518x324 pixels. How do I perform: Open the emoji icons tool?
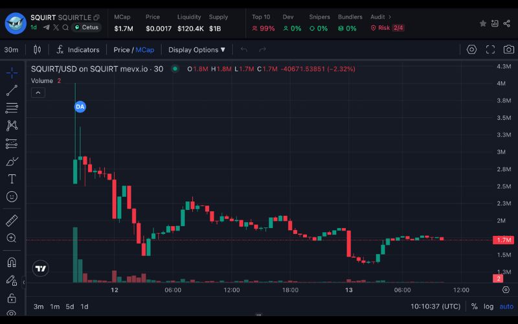(12, 197)
